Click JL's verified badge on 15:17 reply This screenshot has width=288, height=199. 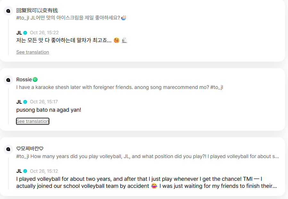point(25,102)
